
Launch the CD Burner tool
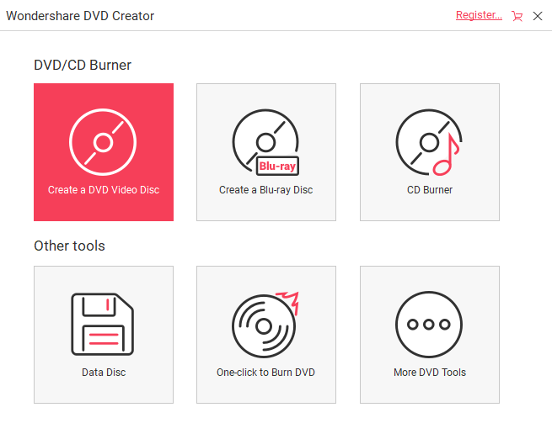(430, 152)
